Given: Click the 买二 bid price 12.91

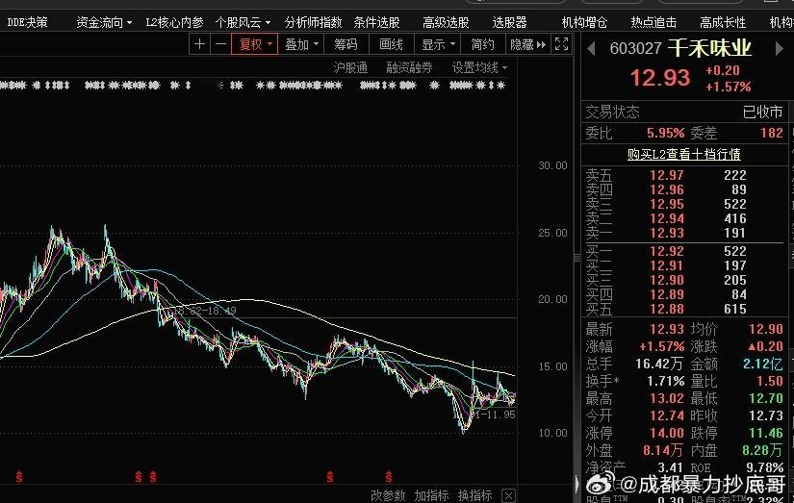Looking at the screenshot, I should 667,265.
